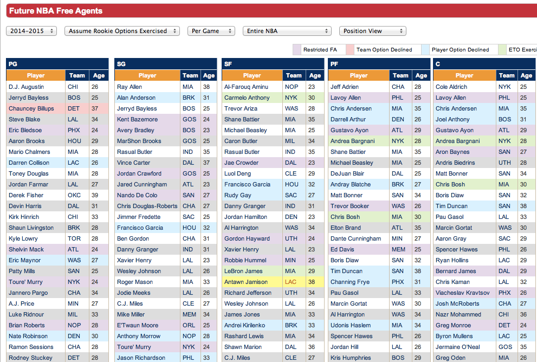537x362 pixels.
Task: Open Jeff Adrien's player link
Action: pos(345,87)
